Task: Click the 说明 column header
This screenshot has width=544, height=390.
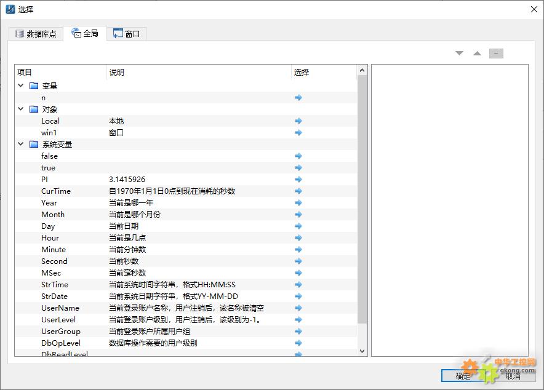Action: click(x=199, y=72)
